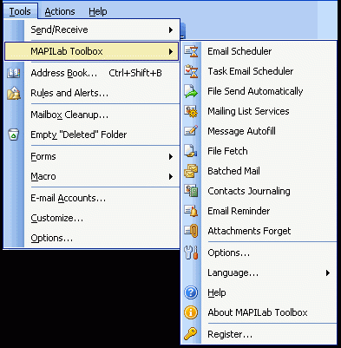Image resolution: width=341 pixels, height=348 pixels.
Task: Click the blue Help question mark icon
Action: (x=191, y=292)
